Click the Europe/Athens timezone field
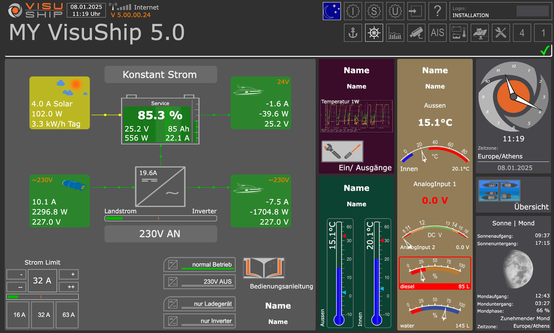 click(513, 156)
